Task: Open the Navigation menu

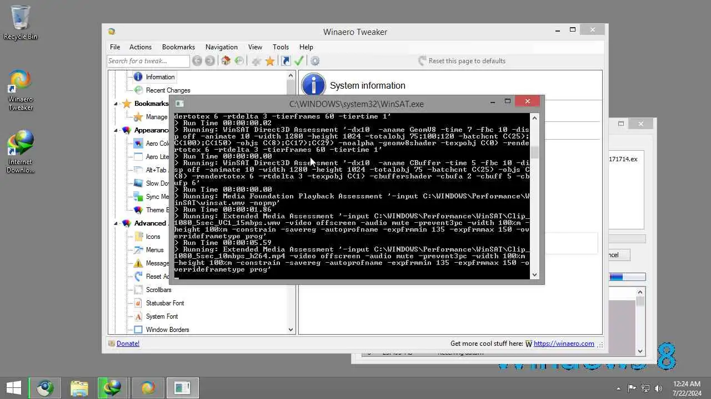Action: [x=221, y=47]
